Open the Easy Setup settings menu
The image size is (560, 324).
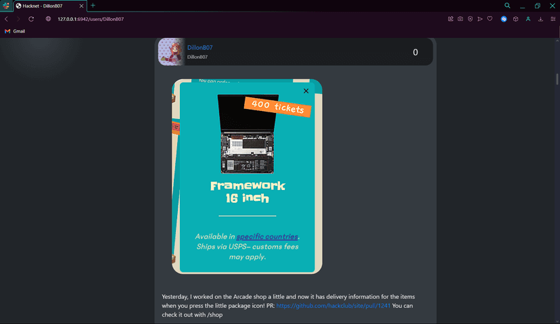(x=553, y=19)
